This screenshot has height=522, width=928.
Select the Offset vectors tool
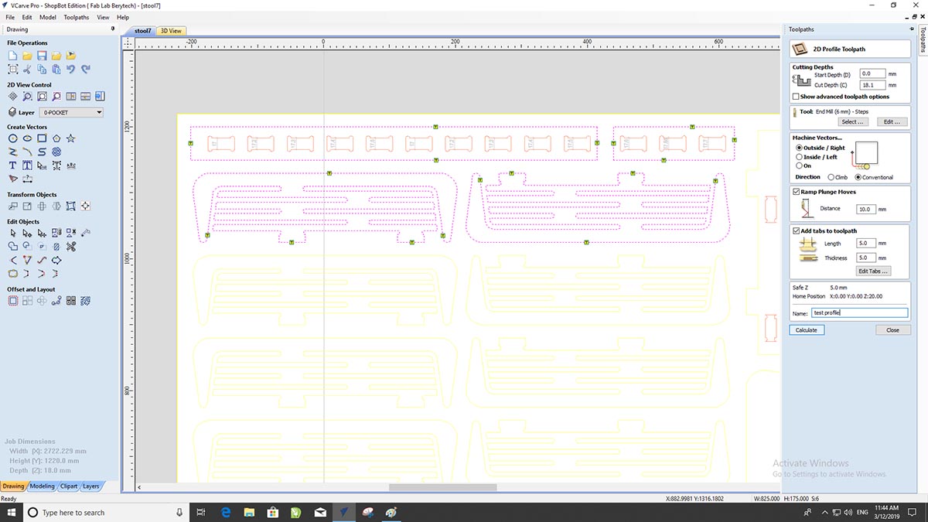(x=13, y=301)
